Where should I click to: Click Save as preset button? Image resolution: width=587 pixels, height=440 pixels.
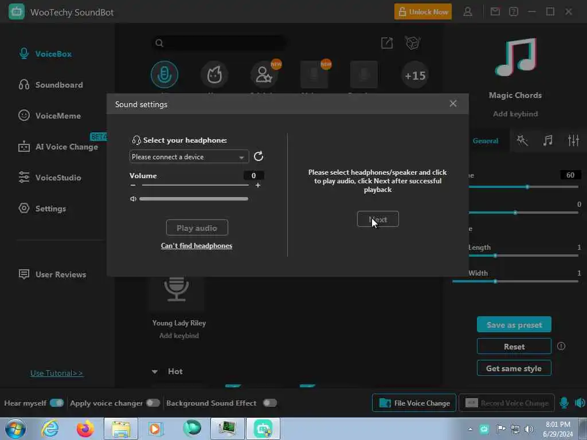[x=514, y=324]
